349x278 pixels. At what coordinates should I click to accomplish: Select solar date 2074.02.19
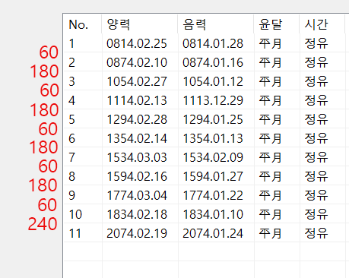137,233
